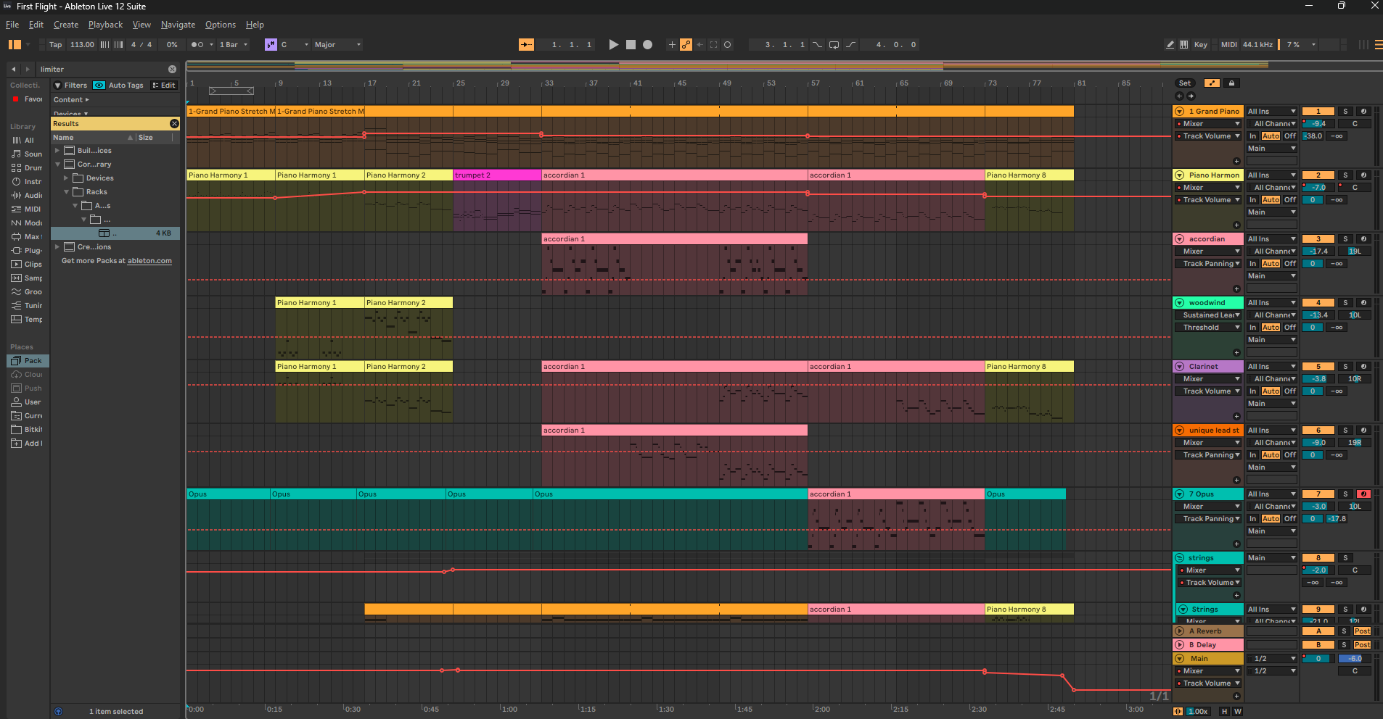Screen dimensions: 1383x719
Task: Click the tempo field showing 113.00
Action: pos(82,45)
